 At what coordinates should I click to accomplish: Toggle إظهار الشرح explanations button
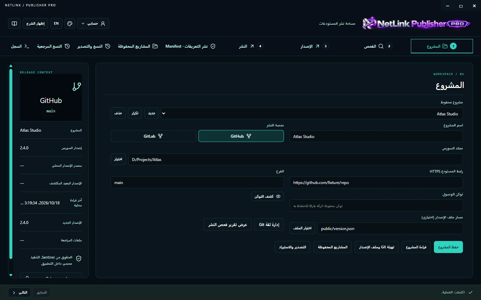pos(35,24)
